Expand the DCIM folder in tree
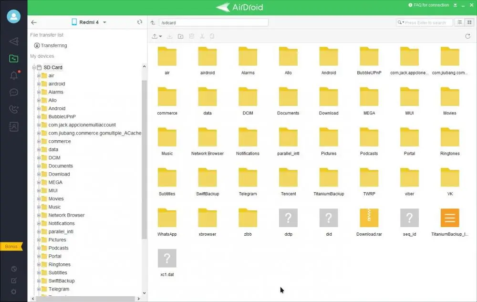The width and height of the screenshot is (477, 302). [x=39, y=158]
